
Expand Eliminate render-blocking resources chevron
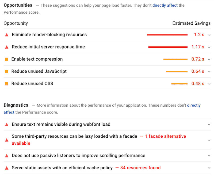coord(209,35)
